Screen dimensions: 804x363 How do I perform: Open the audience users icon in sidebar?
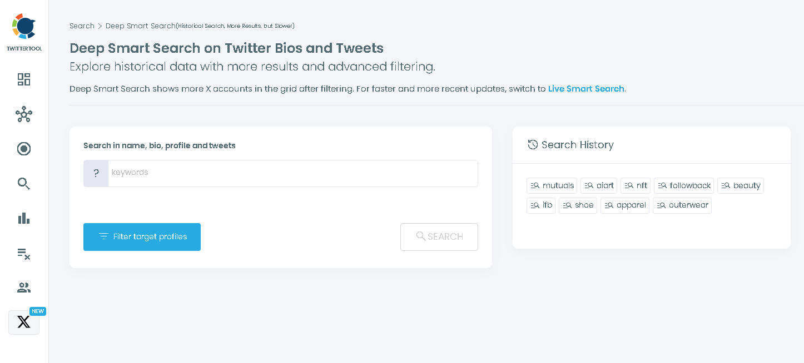coord(23,288)
